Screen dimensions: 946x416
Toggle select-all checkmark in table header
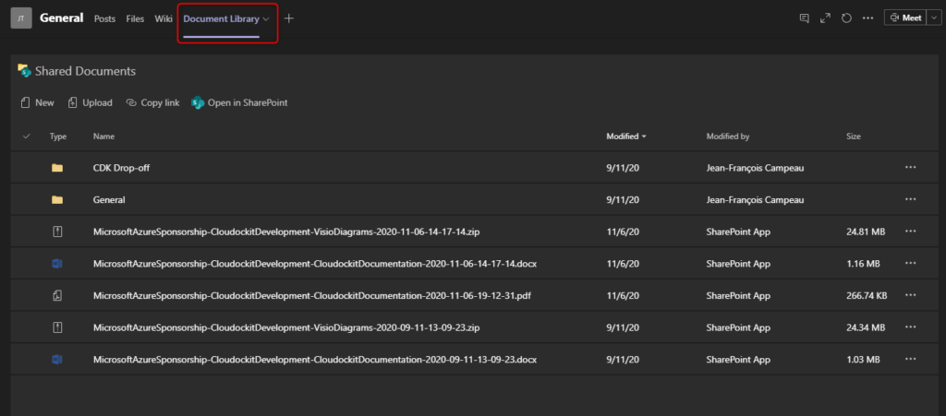(26, 137)
